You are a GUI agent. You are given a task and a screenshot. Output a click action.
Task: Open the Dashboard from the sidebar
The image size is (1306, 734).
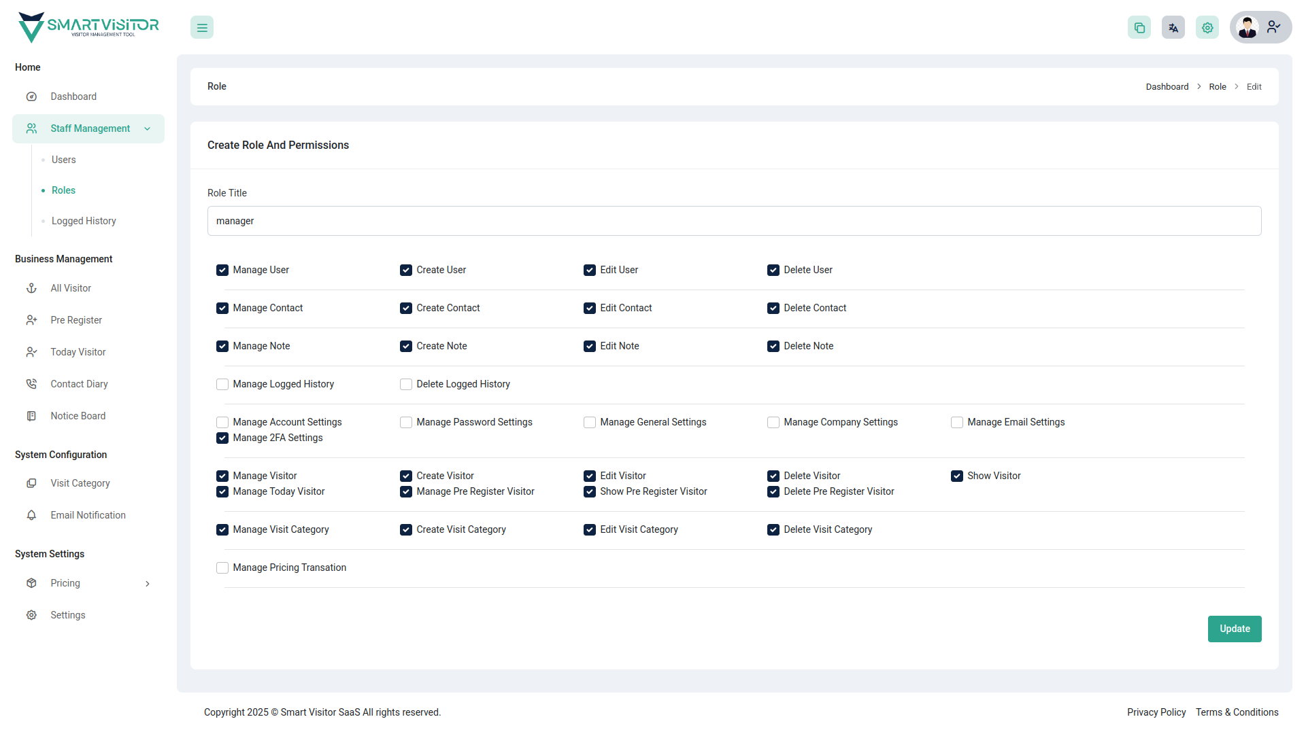coord(73,96)
